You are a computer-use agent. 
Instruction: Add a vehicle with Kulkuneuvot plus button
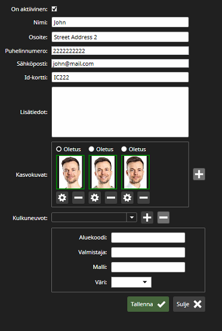point(147,217)
